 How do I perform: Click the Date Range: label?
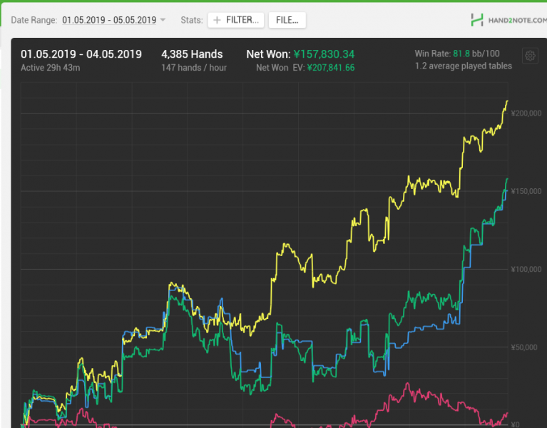coord(34,20)
